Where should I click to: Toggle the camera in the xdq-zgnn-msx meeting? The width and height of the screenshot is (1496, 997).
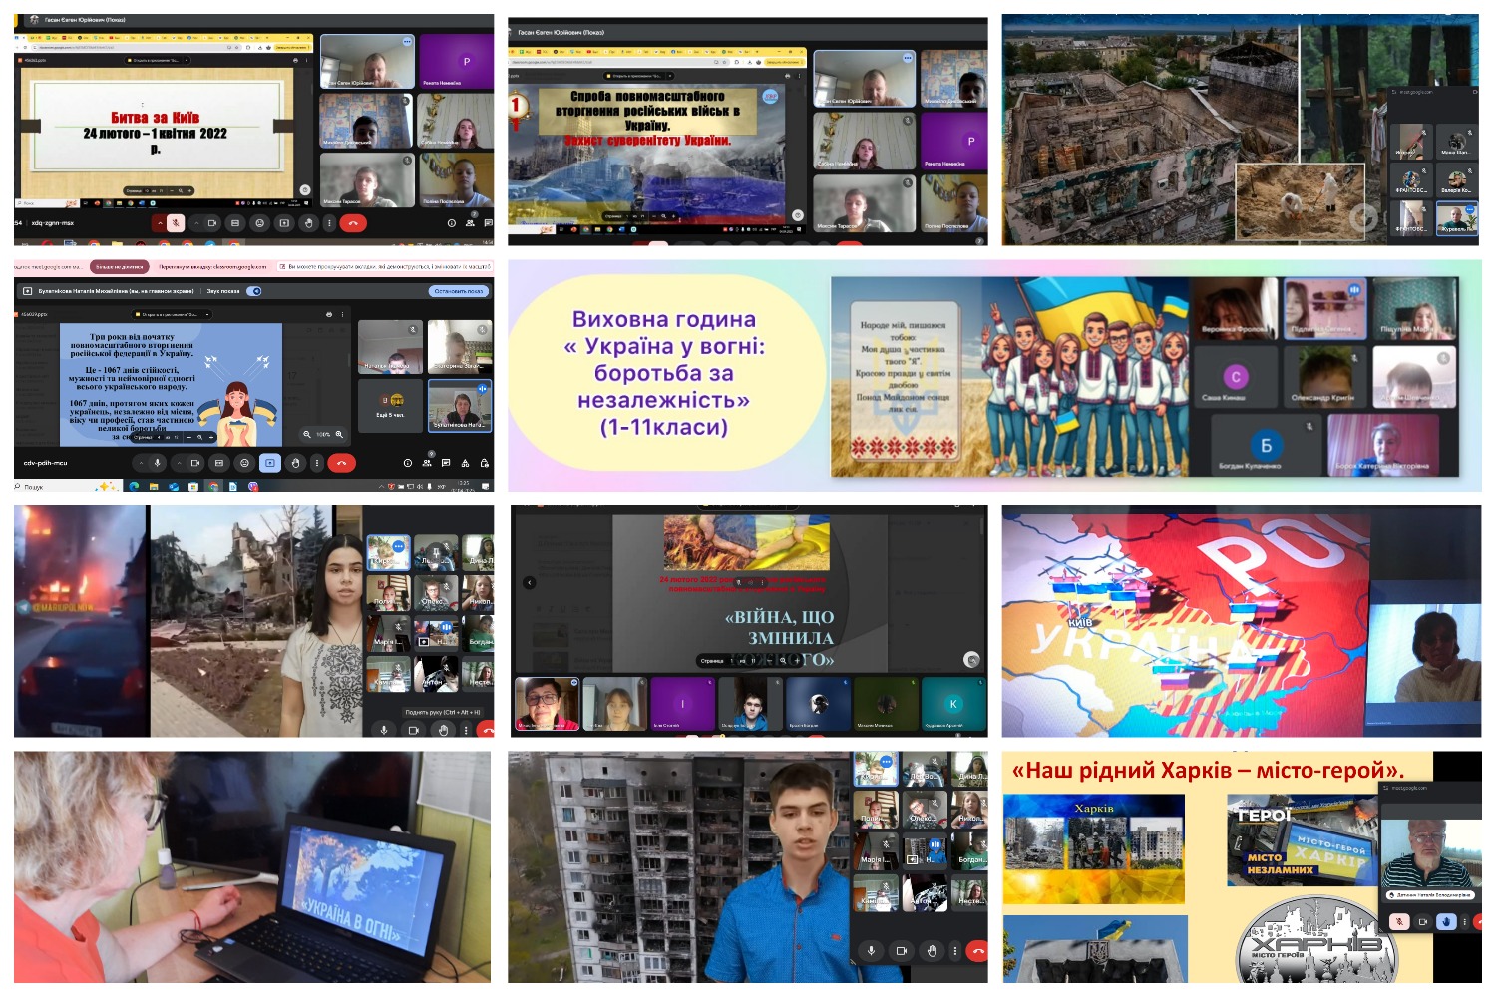[212, 223]
